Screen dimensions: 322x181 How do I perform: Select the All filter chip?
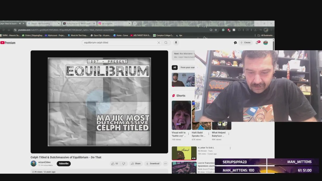[175, 67]
